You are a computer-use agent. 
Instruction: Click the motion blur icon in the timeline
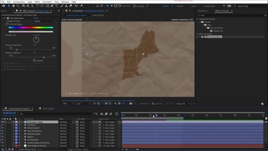111,114
